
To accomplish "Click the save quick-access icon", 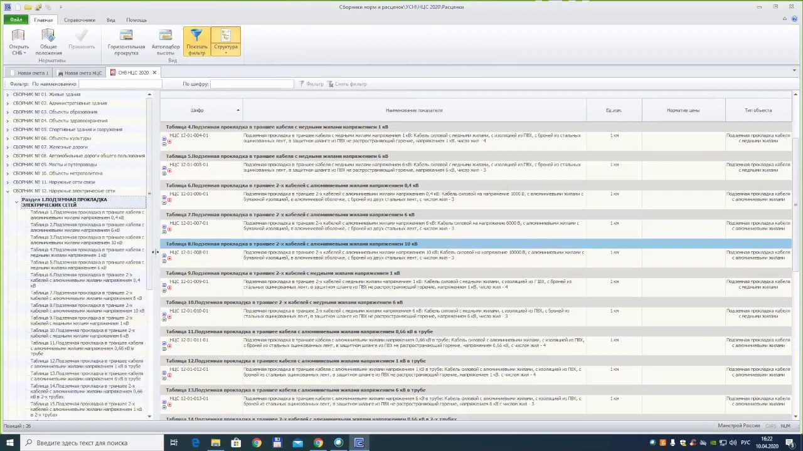I will coord(39,7).
